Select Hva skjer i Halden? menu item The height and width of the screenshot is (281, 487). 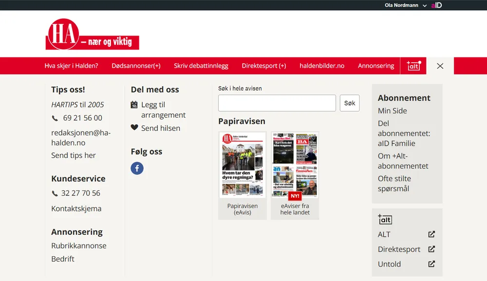click(x=71, y=66)
